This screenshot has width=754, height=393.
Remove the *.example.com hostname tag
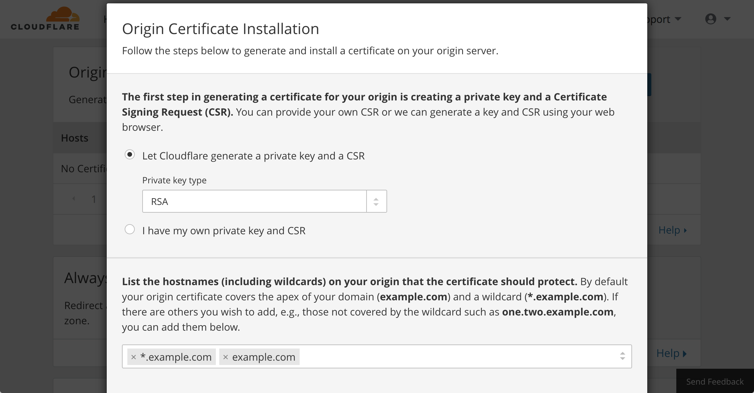coord(133,357)
